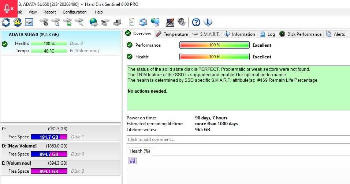Click the save floppy icon under Health (%)
This screenshot has height=184, width=350.
(133, 160)
